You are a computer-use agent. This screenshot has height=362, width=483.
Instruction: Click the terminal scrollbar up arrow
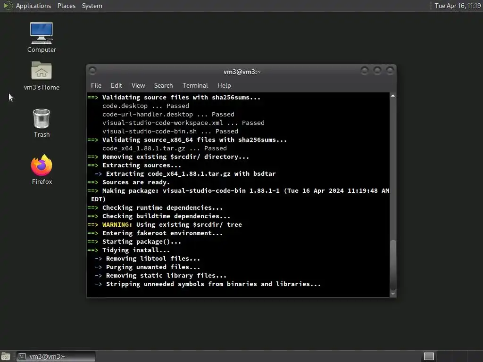[393, 96]
